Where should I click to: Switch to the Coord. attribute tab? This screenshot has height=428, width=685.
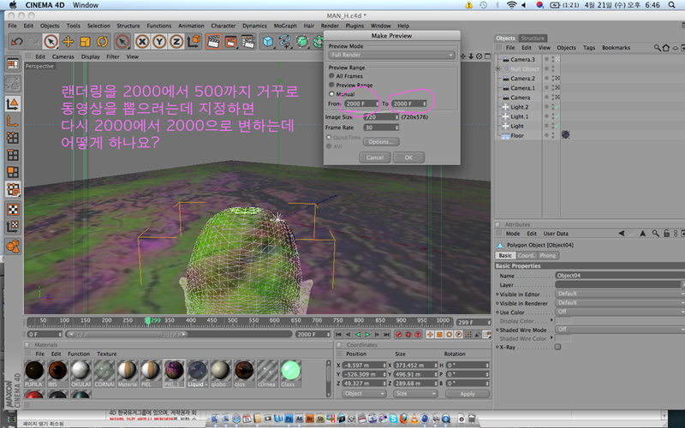click(x=526, y=255)
